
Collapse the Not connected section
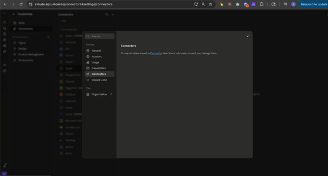[x=68, y=30]
